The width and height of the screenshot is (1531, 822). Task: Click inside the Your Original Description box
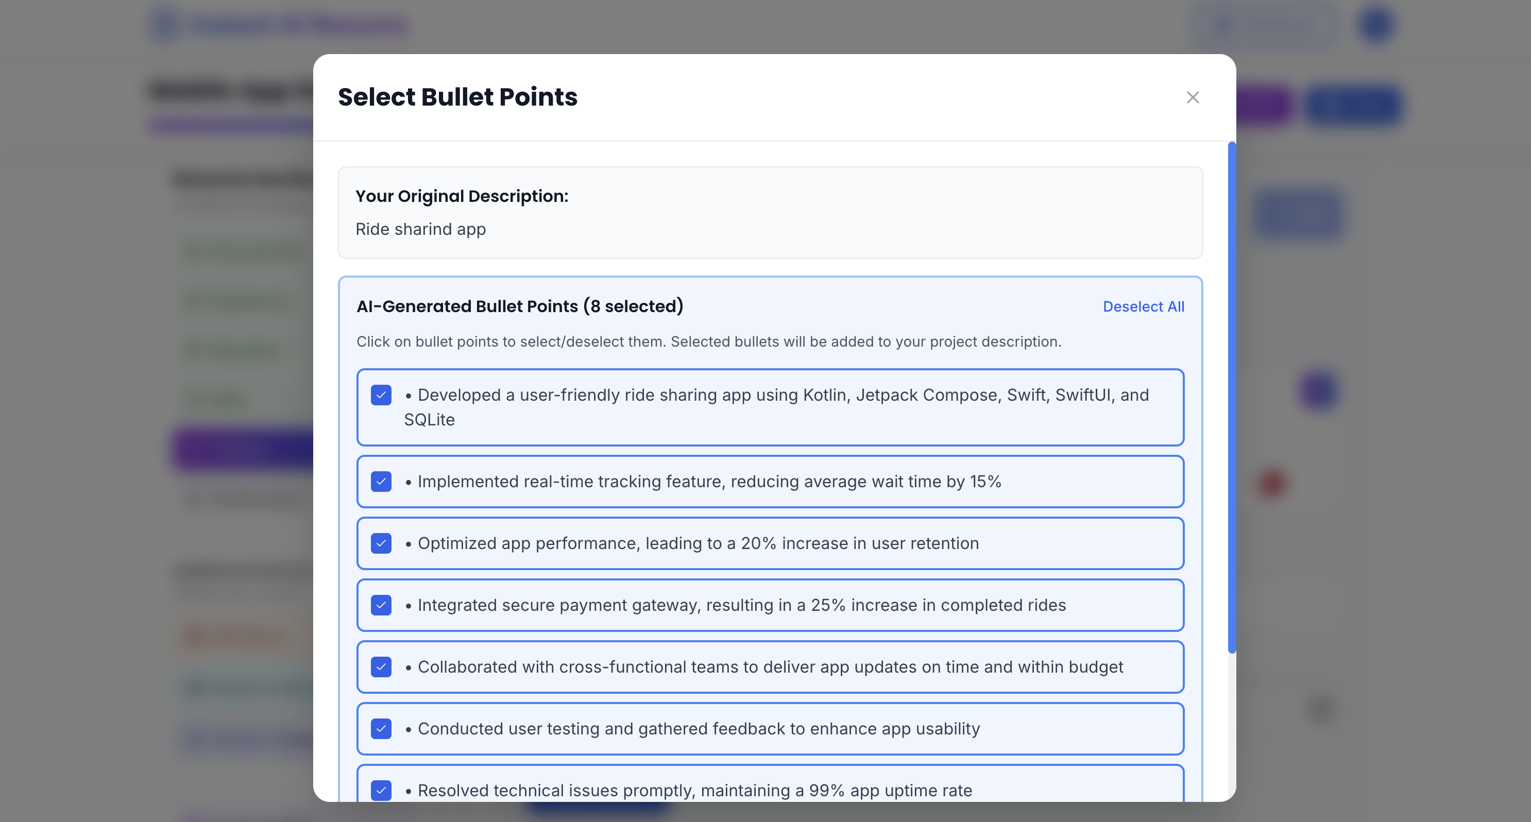pyautogui.click(x=770, y=213)
